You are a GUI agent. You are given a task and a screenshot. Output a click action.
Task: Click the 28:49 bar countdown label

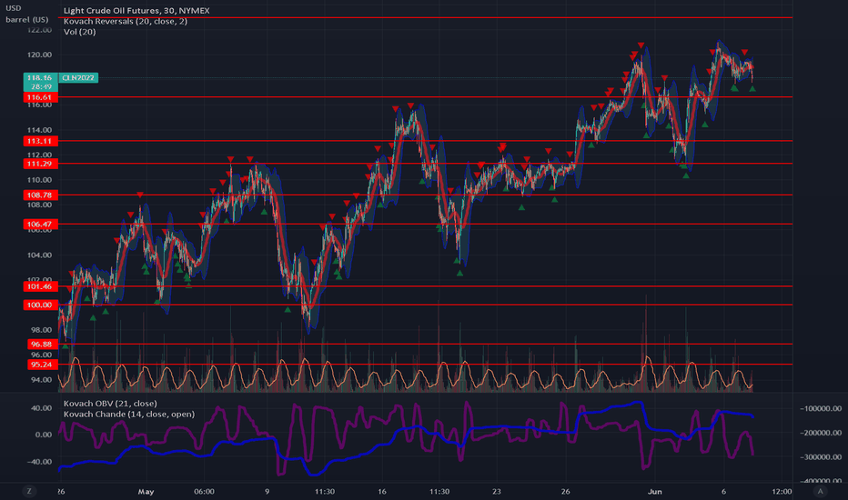point(41,86)
